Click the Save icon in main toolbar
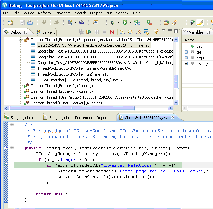The height and width of the screenshot is (209, 213). click(22, 23)
